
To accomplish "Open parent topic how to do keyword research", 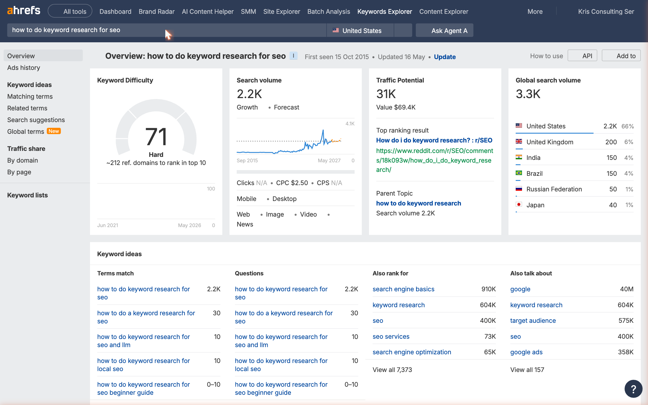I will point(418,203).
